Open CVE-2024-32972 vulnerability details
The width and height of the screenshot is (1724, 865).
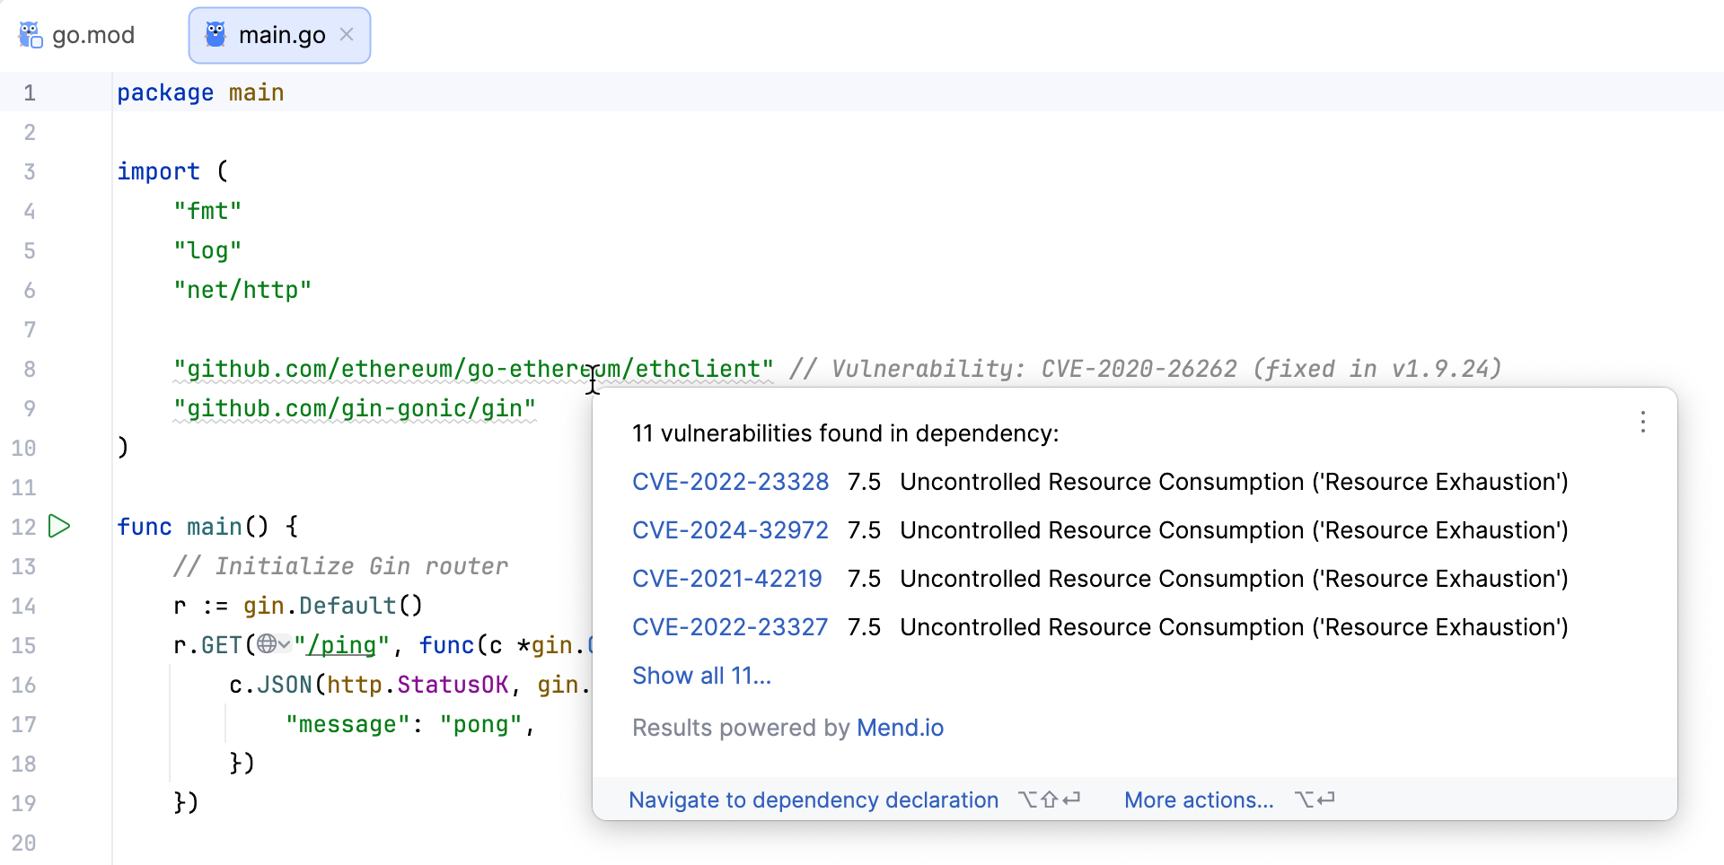coord(730,529)
